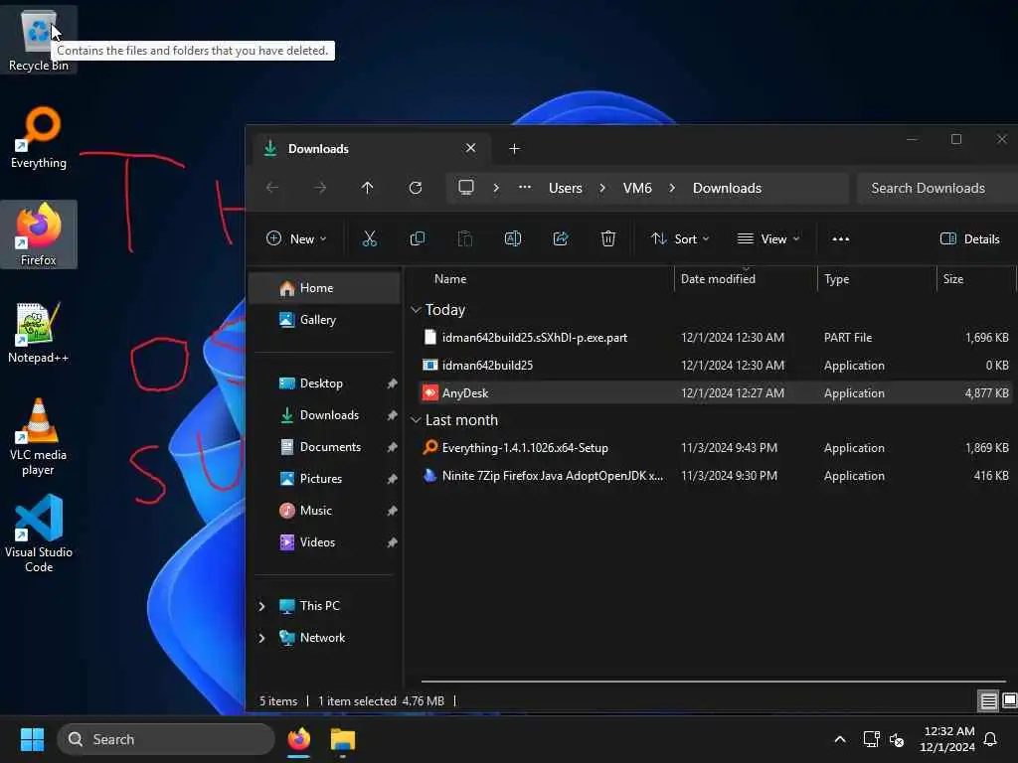Unpin Pictures from Quick access
Viewport: 1018px width, 763px height.
pyautogui.click(x=392, y=479)
